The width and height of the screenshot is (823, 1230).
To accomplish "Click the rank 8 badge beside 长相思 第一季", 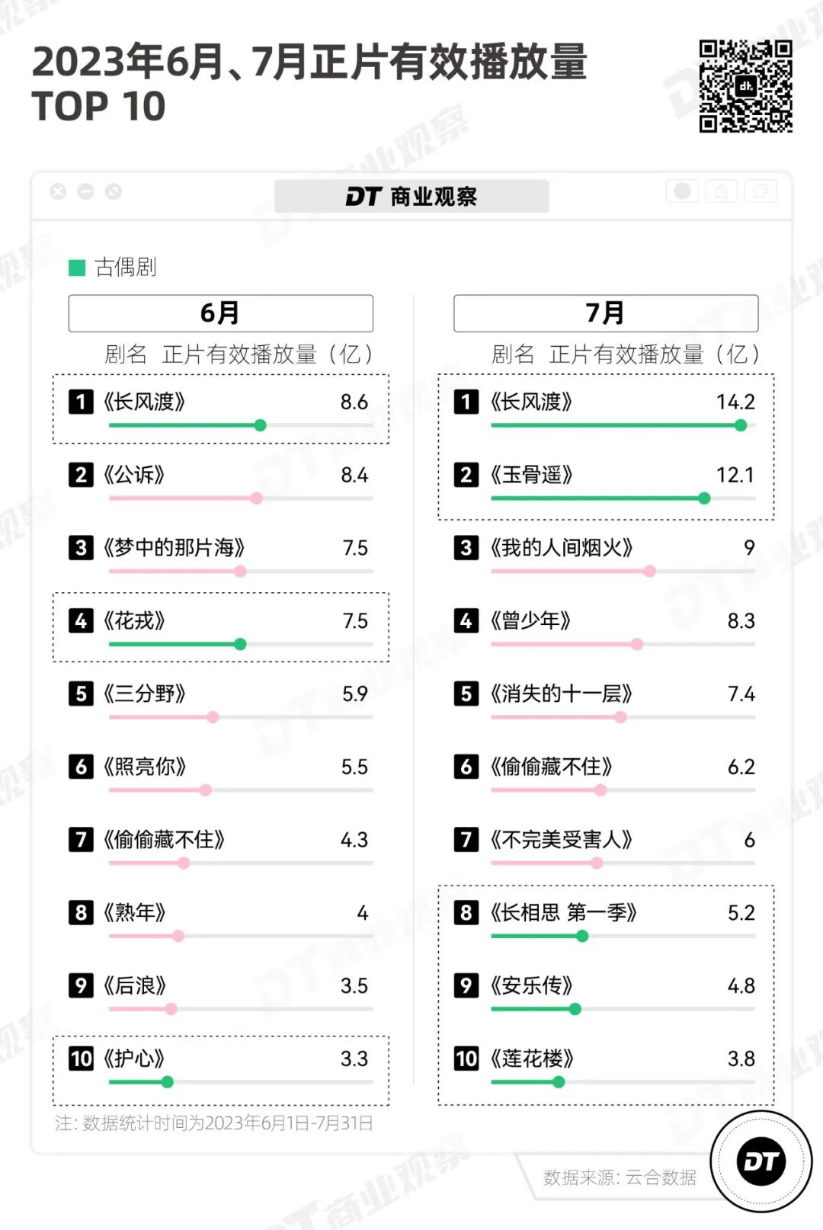I will pos(466,912).
